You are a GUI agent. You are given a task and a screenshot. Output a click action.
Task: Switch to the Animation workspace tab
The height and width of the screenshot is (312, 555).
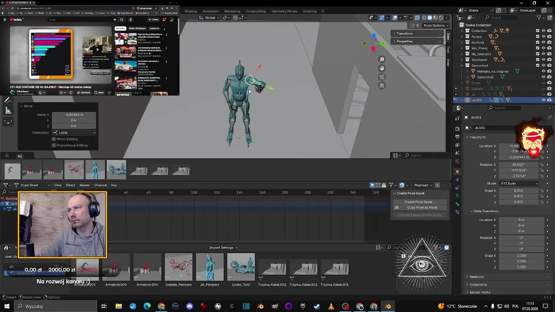click(x=211, y=11)
